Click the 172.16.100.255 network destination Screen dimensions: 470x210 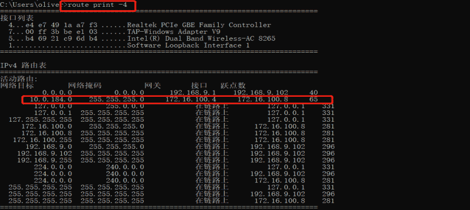pyautogui.click(x=42, y=140)
